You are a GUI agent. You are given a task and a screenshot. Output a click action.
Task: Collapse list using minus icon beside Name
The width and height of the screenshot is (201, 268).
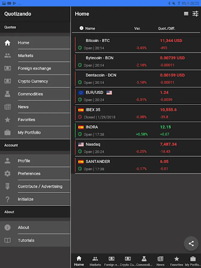[x=82, y=28]
